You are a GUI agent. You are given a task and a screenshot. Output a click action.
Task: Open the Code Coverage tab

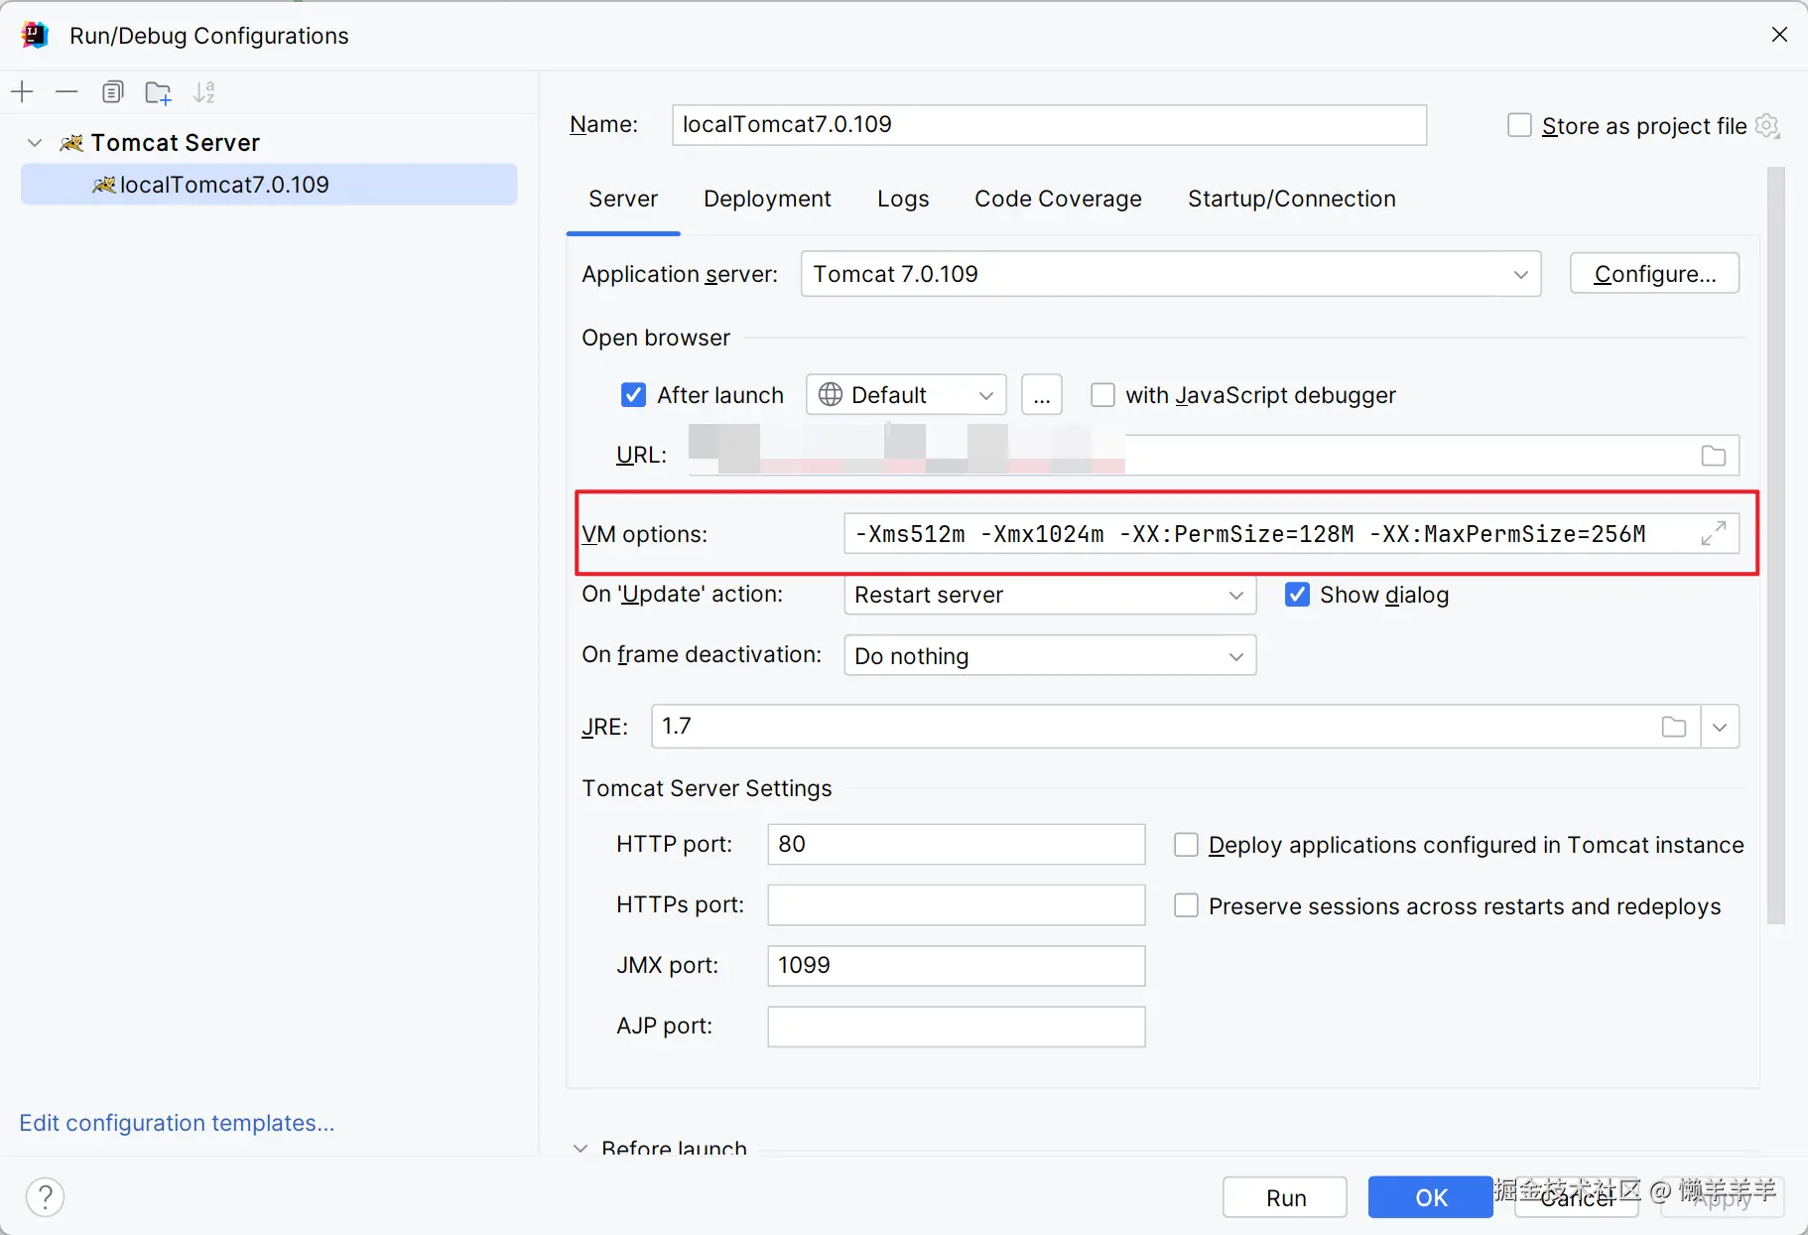1058,199
